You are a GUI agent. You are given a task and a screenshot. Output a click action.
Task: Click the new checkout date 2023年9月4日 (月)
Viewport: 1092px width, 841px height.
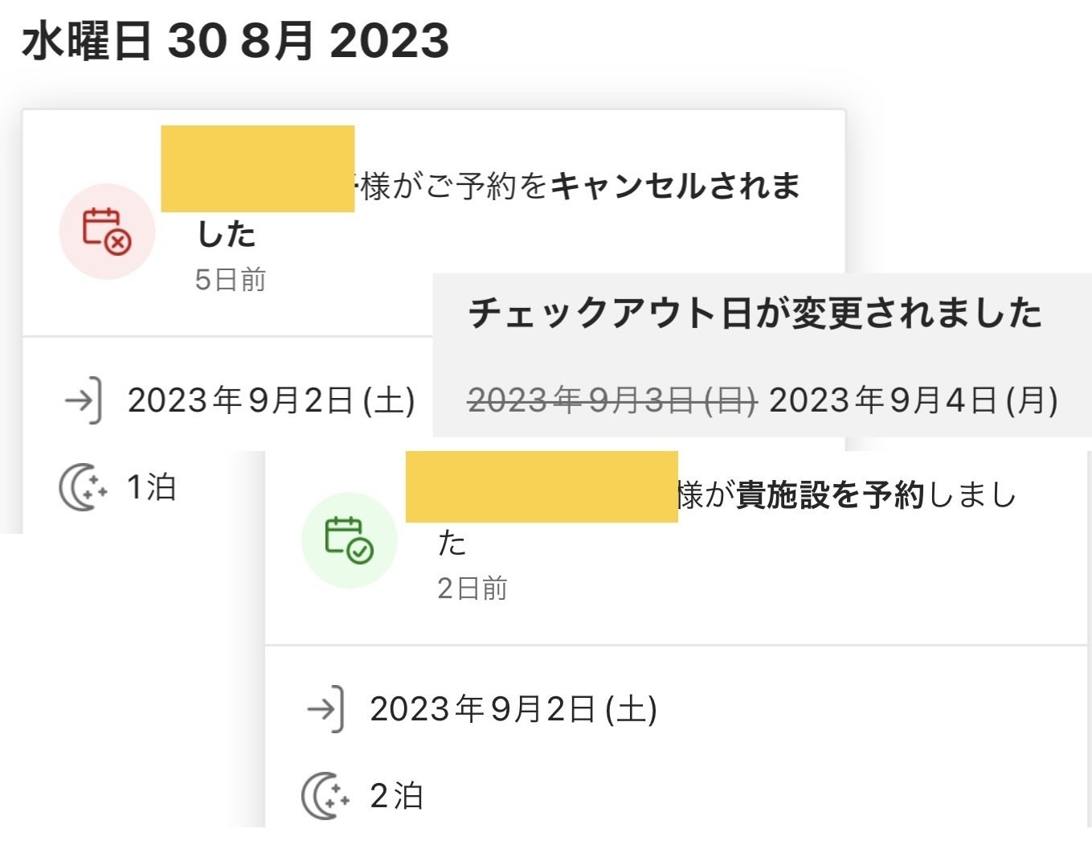[913, 400]
